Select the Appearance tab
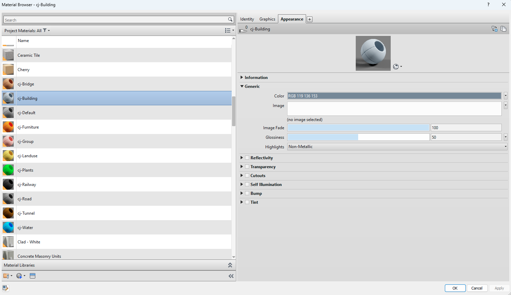Screen dimensions: 511x295 pos(292,19)
